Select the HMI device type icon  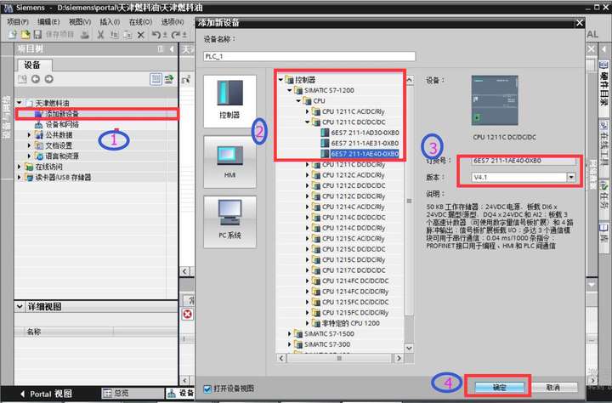tap(229, 162)
